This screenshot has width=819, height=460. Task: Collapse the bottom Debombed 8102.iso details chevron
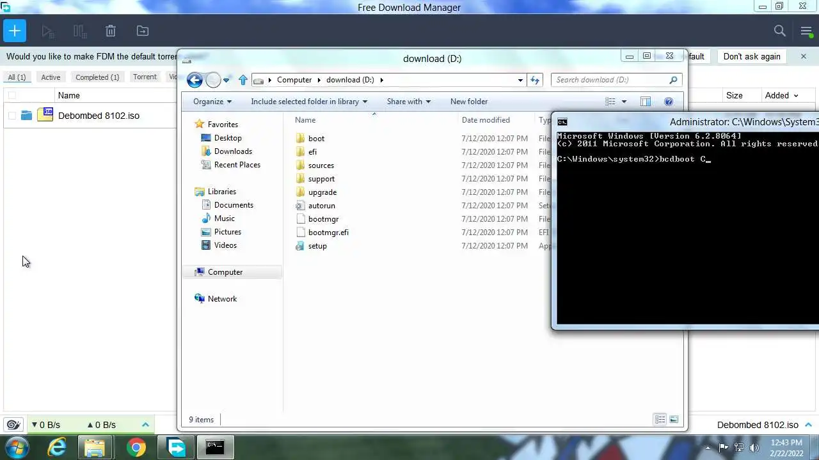coord(808,425)
